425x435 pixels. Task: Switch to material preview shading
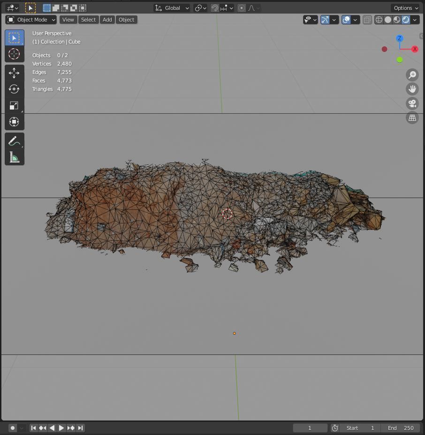point(397,20)
